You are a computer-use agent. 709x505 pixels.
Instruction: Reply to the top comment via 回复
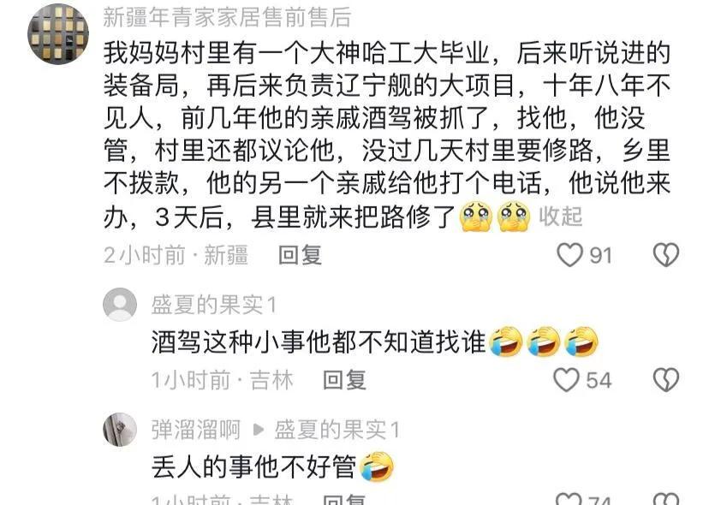point(300,255)
